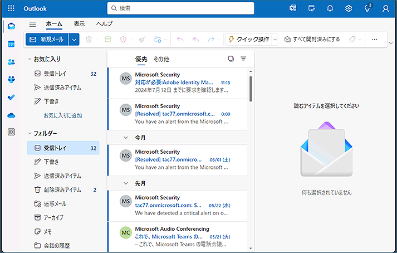The image size is (397, 253).
Task: Select the ヘルプ ribbon tab
Action: (104, 24)
